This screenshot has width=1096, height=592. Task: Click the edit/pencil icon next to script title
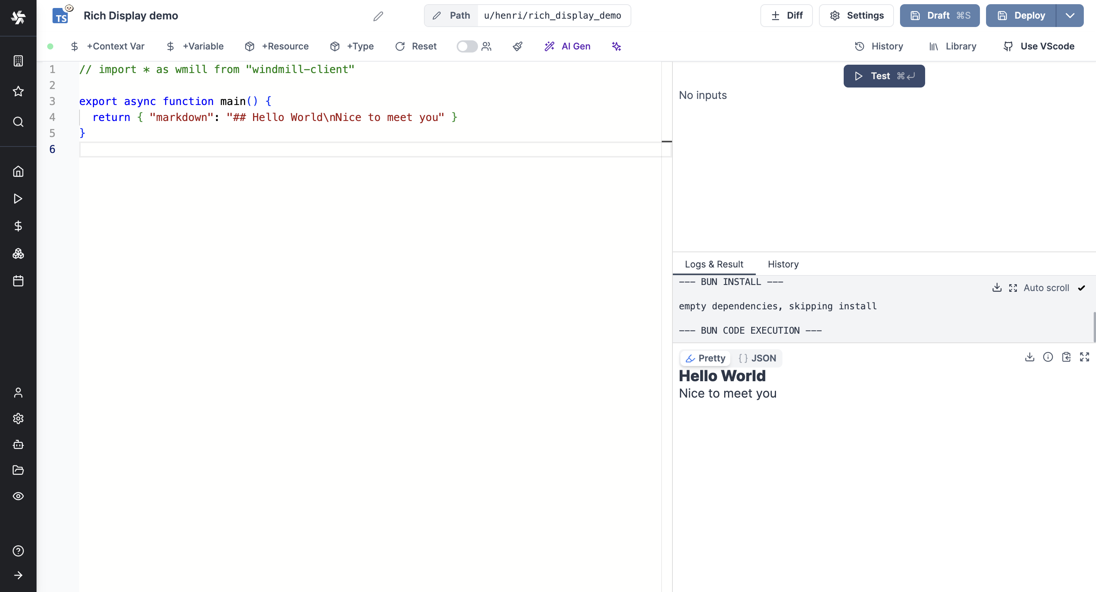tap(378, 15)
